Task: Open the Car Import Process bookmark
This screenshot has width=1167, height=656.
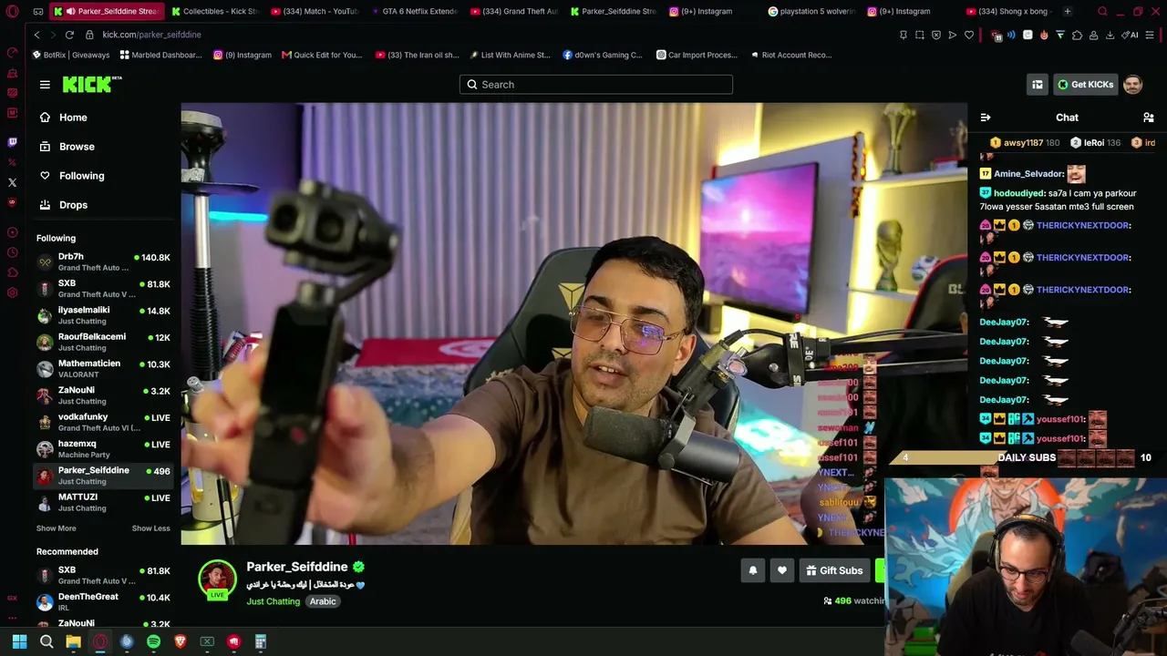Action: tap(697, 55)
